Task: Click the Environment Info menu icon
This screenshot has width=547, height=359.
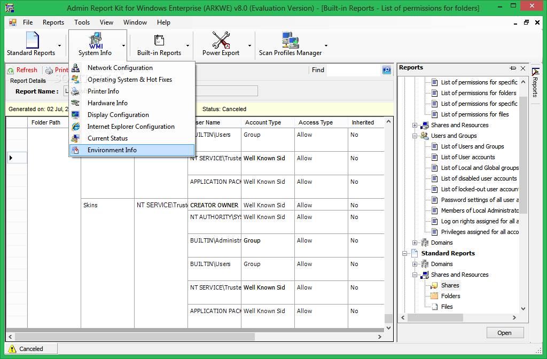Action: pyautogui.click(x=75, y=150)
